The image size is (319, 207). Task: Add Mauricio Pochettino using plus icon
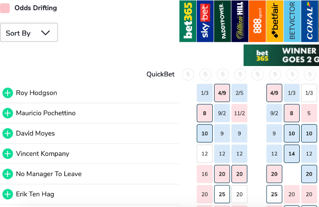(x=7, y=113)
